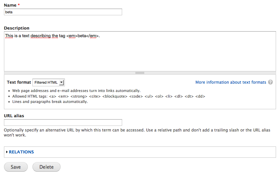
Task: Click the Allowed HTML tags hint line
Action: click(x=109, y=96)
